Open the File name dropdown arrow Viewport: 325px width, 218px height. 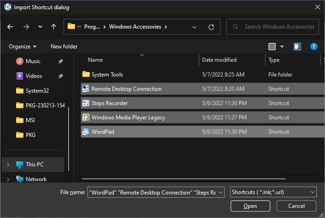coord(221,193)
